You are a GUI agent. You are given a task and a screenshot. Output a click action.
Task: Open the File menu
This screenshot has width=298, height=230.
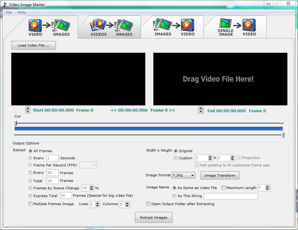tap(9, 12)
